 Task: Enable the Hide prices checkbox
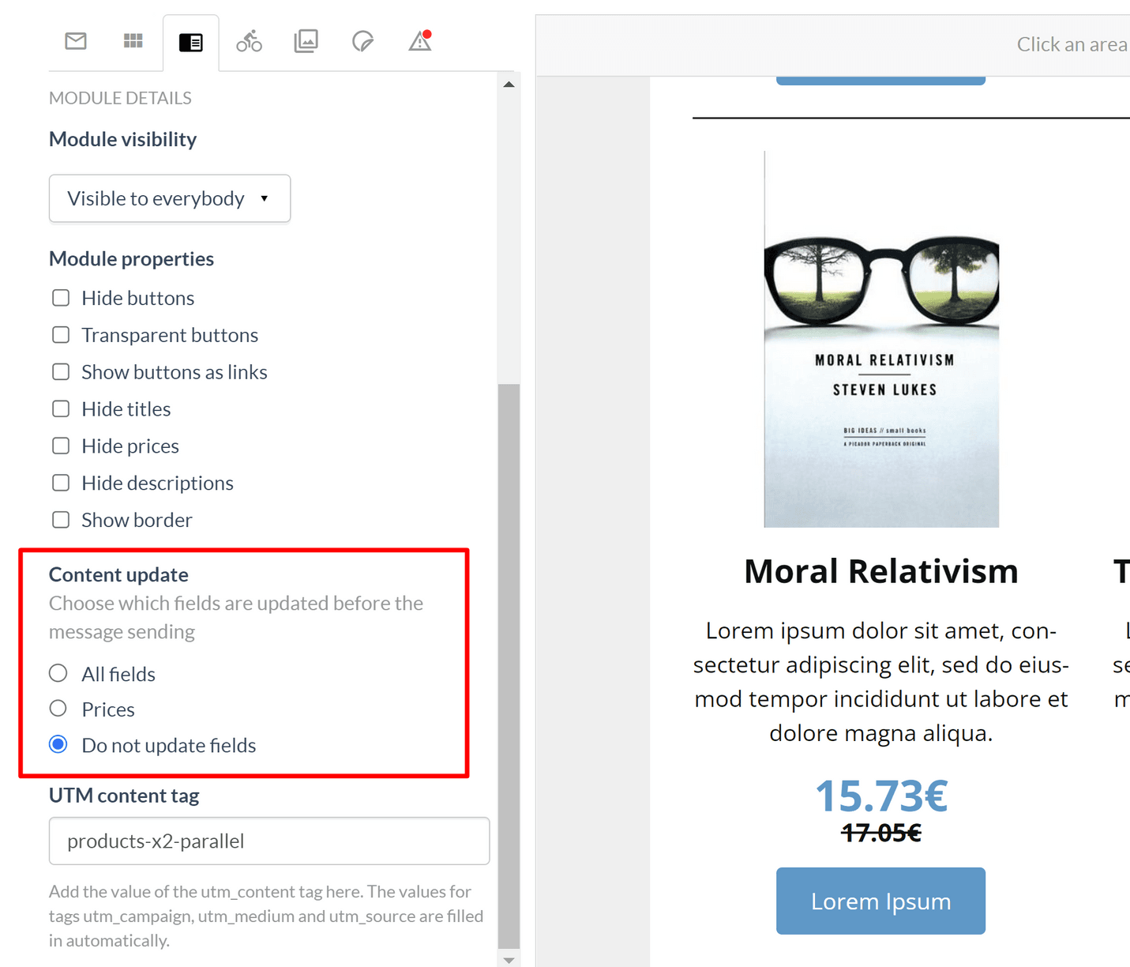61,446
